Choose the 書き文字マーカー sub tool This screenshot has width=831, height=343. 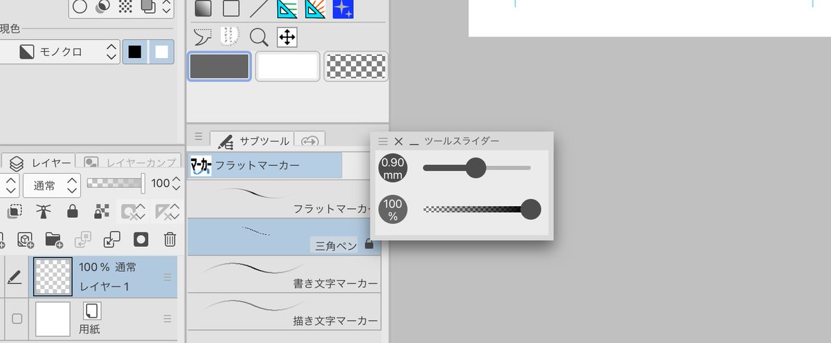tap(284, 275)
